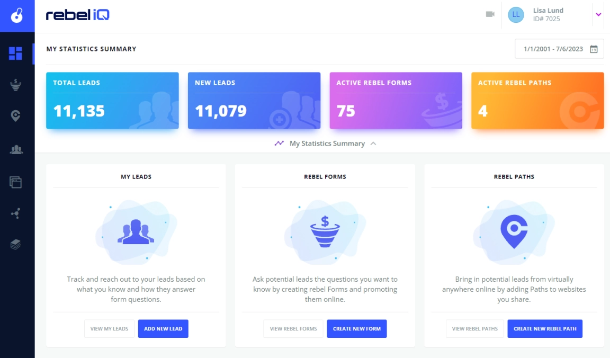610x358 pixels.
Task: Open the date range 1/1/2001 - 7/6/2023 field
Action: 559,49
